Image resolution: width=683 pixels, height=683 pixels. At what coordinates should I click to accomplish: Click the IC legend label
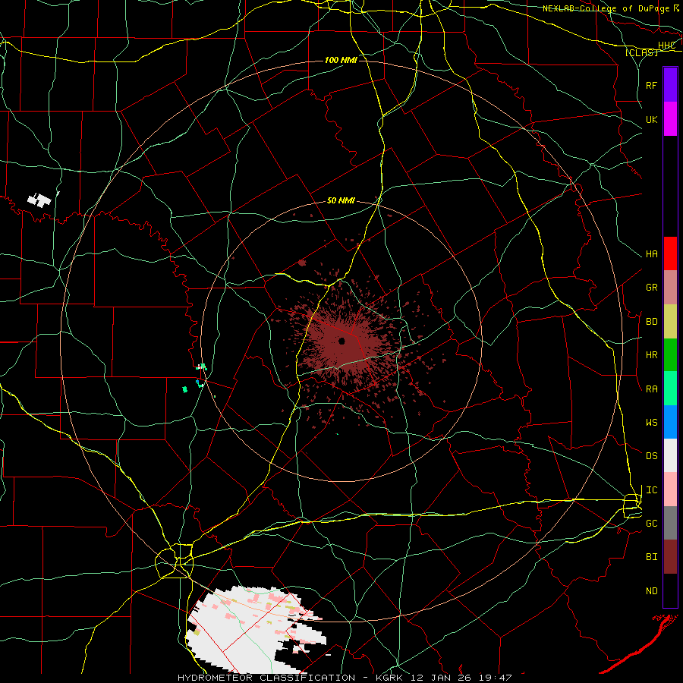[652, 490]
